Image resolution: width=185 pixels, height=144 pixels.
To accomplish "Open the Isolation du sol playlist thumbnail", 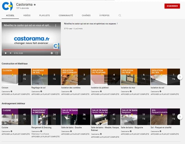I will click(165, 77).
